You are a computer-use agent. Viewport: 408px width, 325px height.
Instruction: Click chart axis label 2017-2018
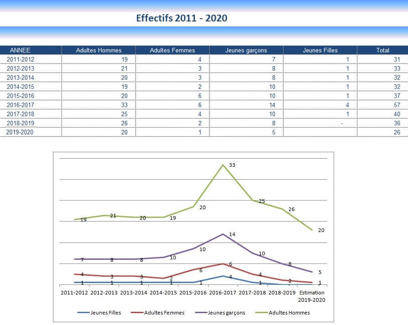coord(252,293)
